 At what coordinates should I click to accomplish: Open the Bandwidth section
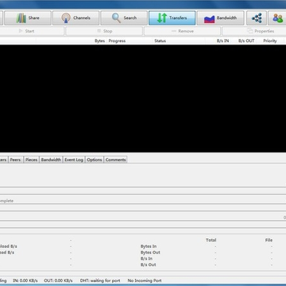[220, 18]
